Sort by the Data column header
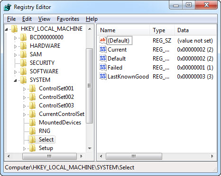 click(x=196, y=30)
